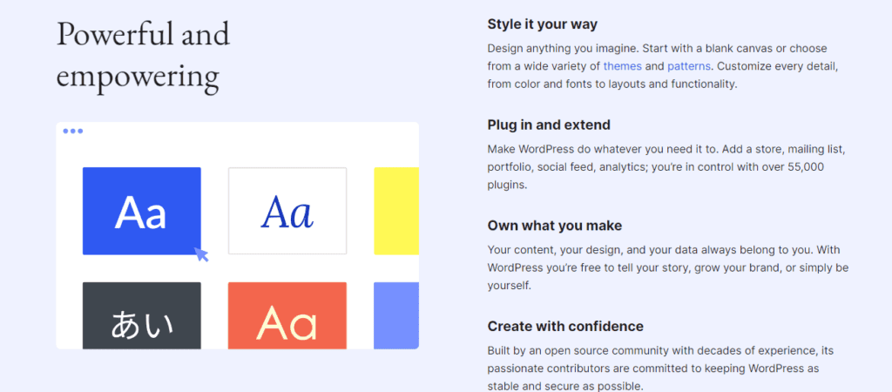Open the "themes" link

click(622, 65)
